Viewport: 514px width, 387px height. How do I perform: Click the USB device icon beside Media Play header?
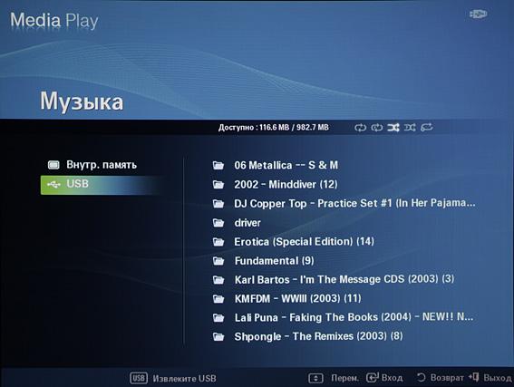(478, 15)
